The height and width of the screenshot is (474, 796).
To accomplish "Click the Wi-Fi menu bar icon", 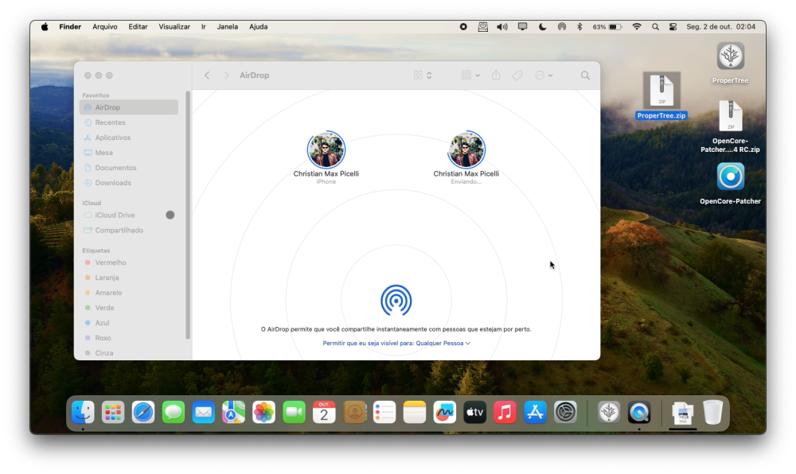I will (637, 27).
